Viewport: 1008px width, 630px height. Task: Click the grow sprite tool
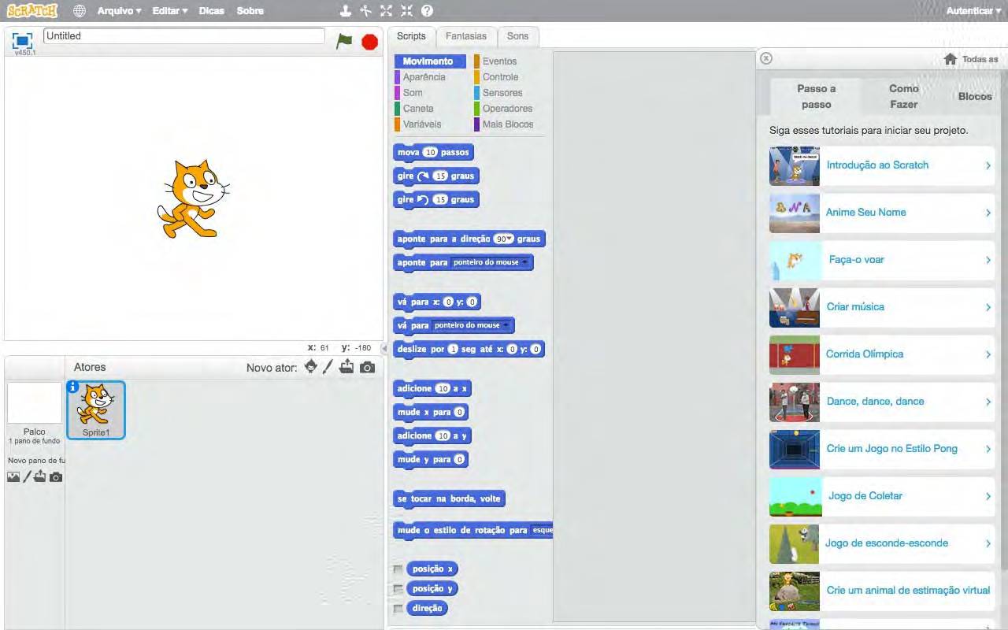pos(386,10)
